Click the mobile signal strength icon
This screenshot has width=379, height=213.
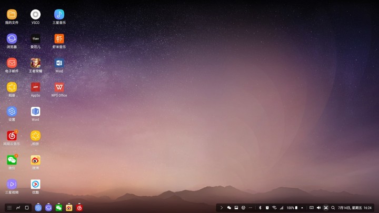point(281,208)
